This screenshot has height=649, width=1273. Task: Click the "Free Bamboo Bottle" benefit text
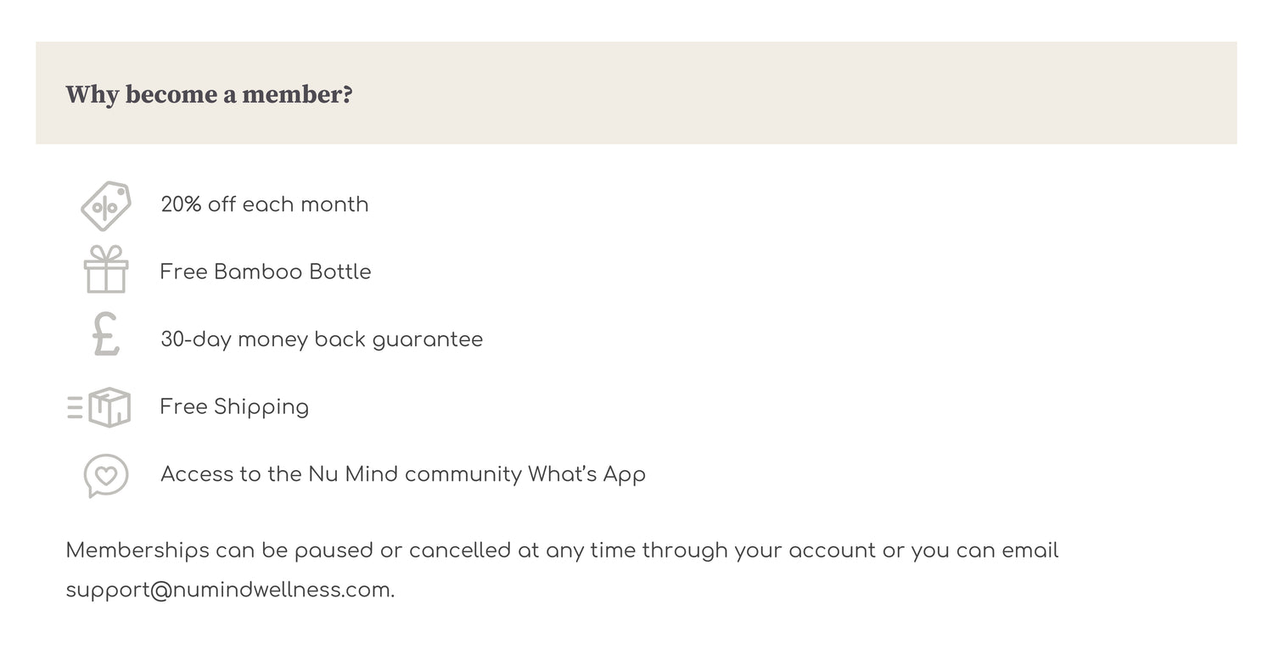click(x=265, y=271)
